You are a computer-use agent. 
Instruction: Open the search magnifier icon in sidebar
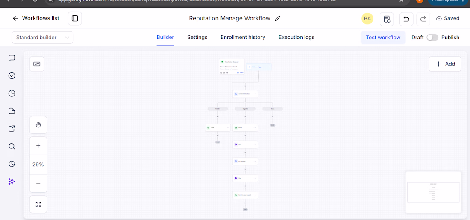12,147
